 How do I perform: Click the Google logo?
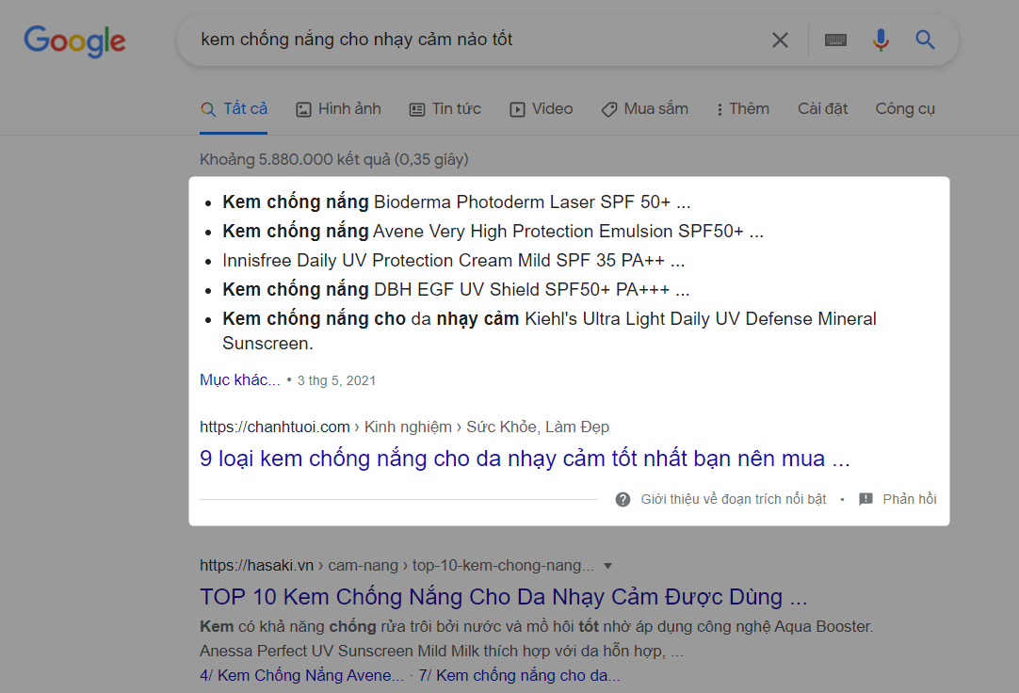click(74, 40)
